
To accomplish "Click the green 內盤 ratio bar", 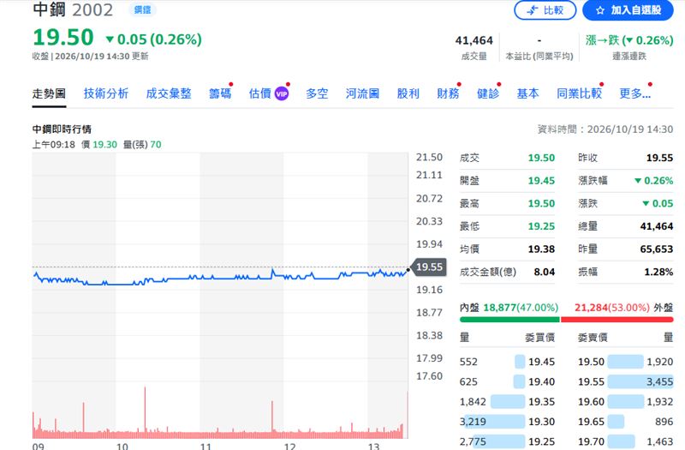I will 509,320.
